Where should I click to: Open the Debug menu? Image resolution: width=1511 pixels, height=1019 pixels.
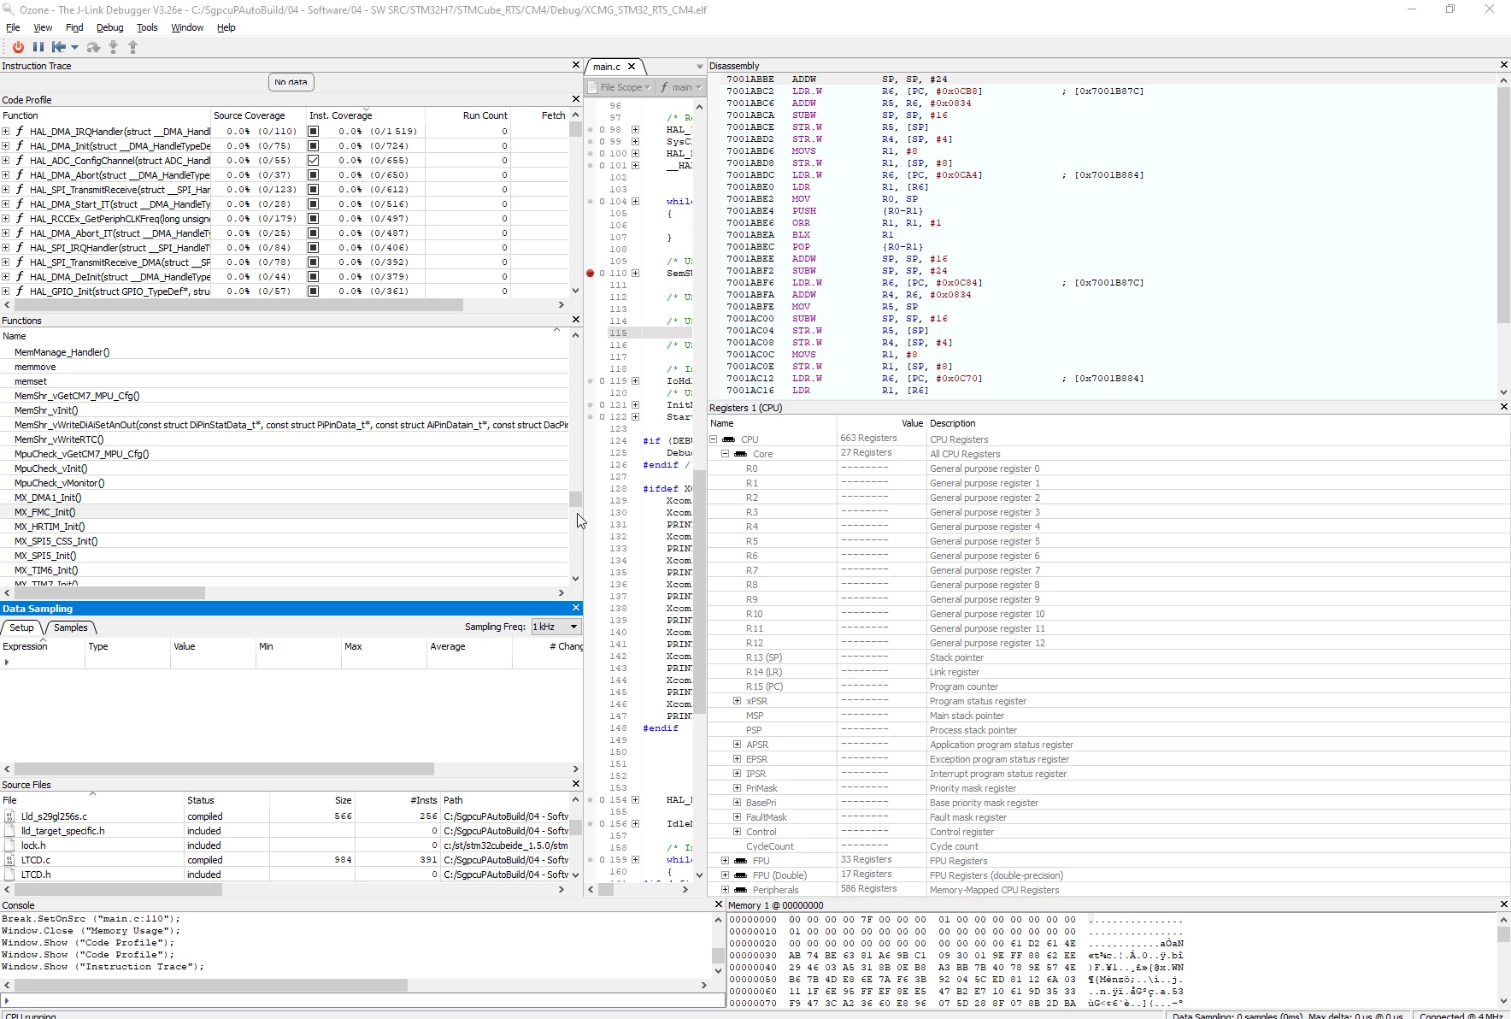109,27
